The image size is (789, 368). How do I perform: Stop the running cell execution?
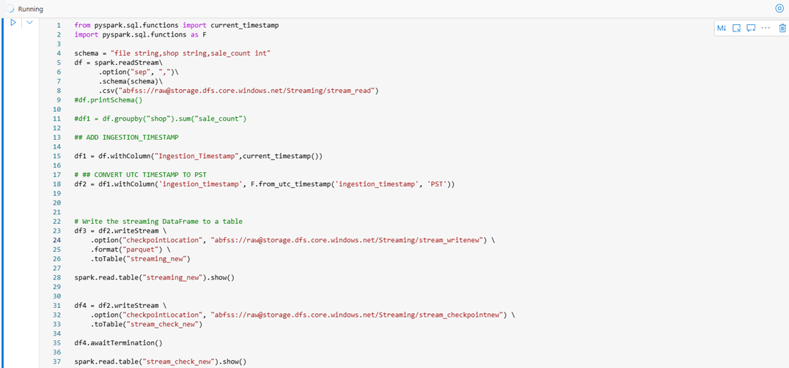point(779,9)
